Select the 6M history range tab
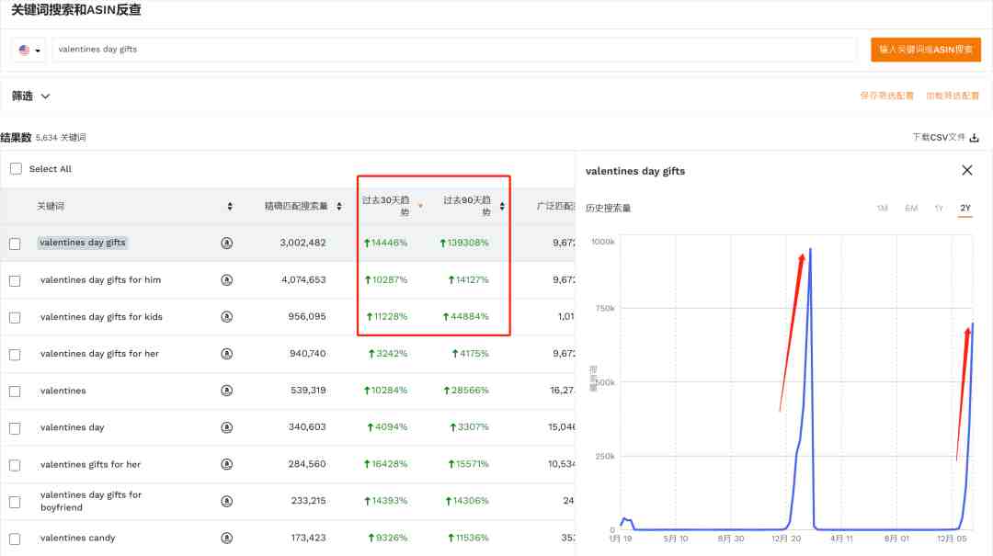The width and height of the screenshot is (993, 556). (x=910, y=208)
